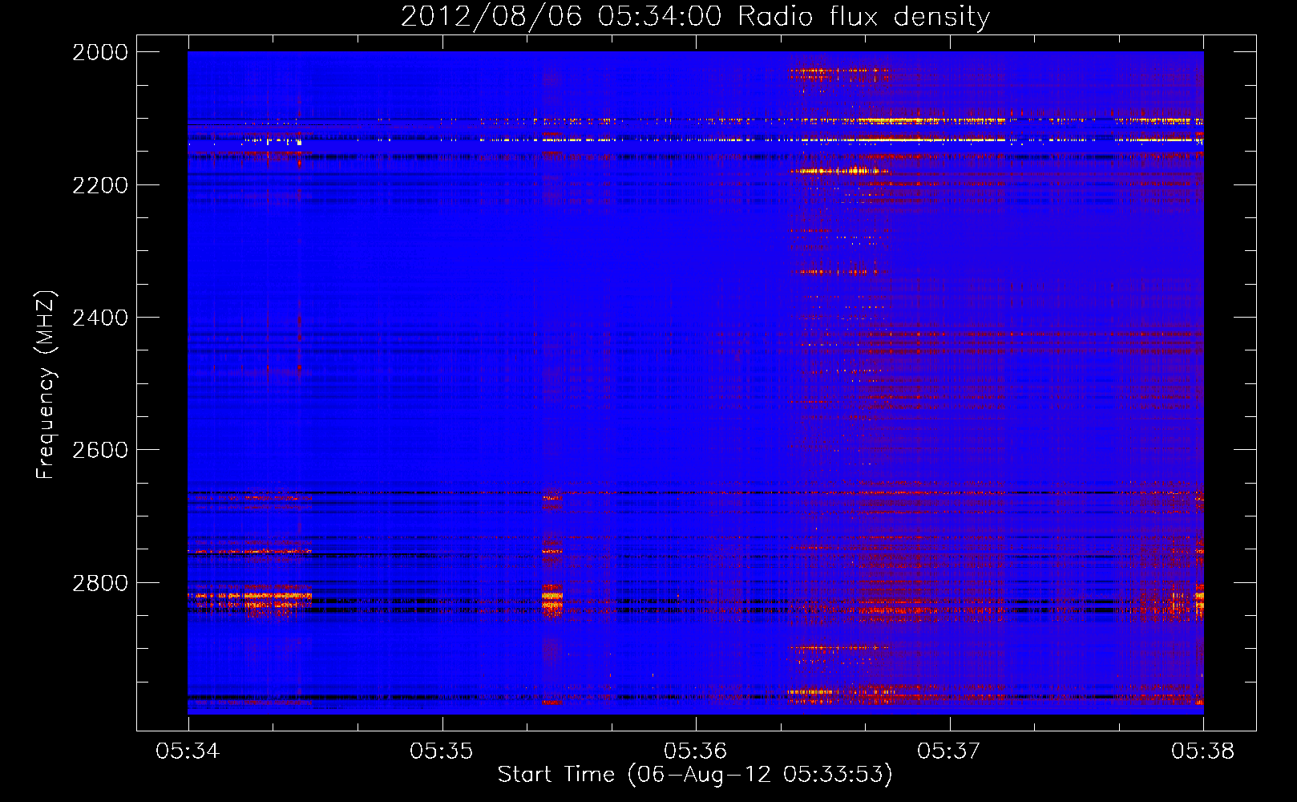Click the 05:37 time tick label
1297x802 pixels.
point(949,751)
